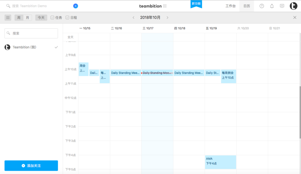
Task: Click the 全天 all-day row label
Action: tap(70, 37)
